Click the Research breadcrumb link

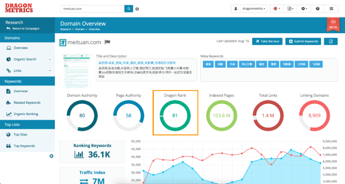(x=66, y=29)
